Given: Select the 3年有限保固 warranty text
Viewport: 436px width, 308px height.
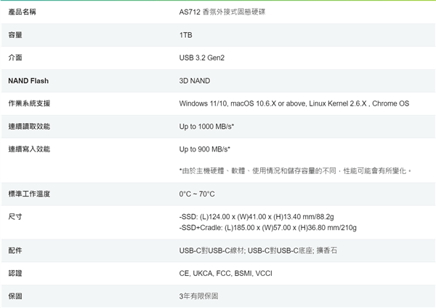Looking at the screenshot, I should 198,296.
